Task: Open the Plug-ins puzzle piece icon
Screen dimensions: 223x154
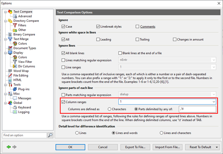Action: tap(15, 89)
